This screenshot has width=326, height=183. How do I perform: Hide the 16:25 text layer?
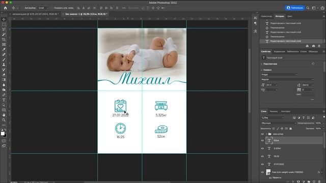262,156
